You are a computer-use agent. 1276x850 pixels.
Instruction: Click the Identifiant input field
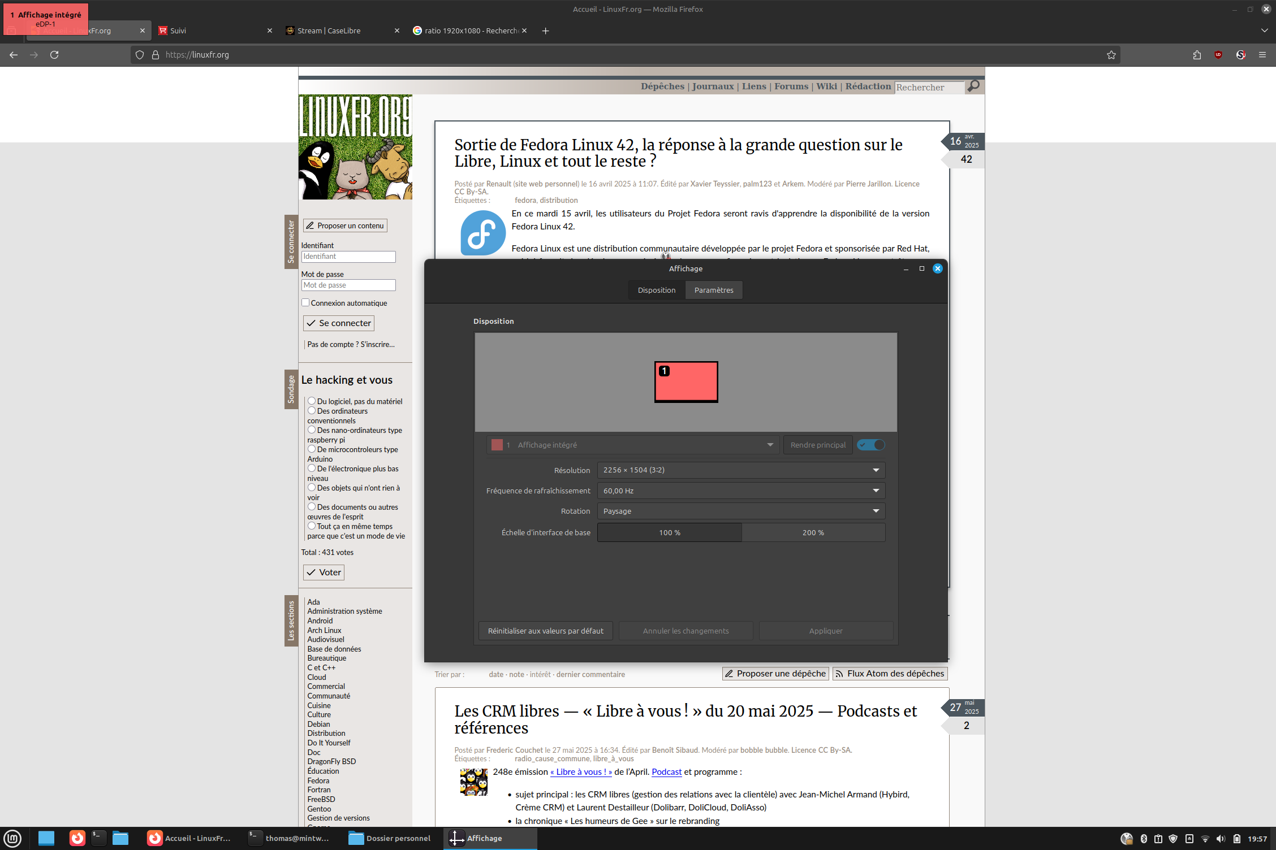pyautogui.click(x=348, y=257)
